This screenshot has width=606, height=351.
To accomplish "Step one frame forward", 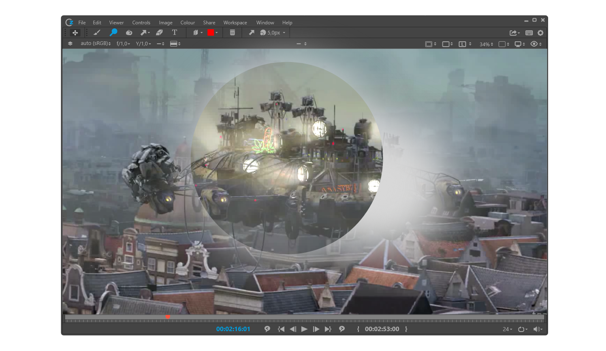I will tap(316, 329).
